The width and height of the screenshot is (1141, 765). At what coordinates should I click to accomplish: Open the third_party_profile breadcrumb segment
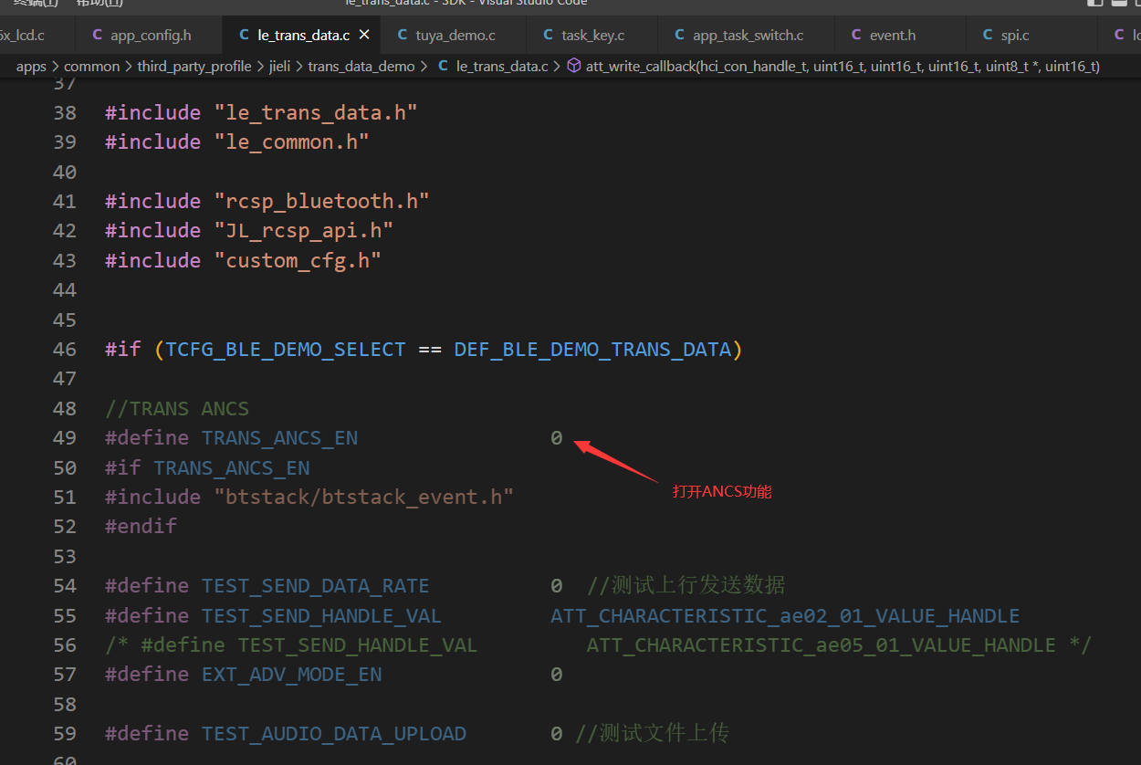pyautogui.click(x=194, y=66)
